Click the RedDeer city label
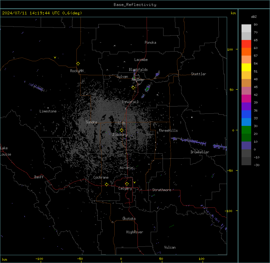The width and height of the screenshot is (270, 263). [138, 80]
